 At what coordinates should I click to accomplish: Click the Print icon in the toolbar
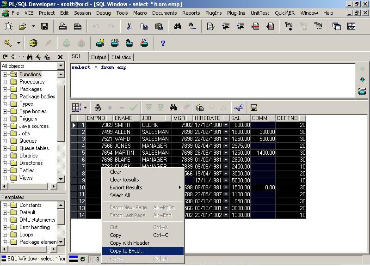click(63, 27)
